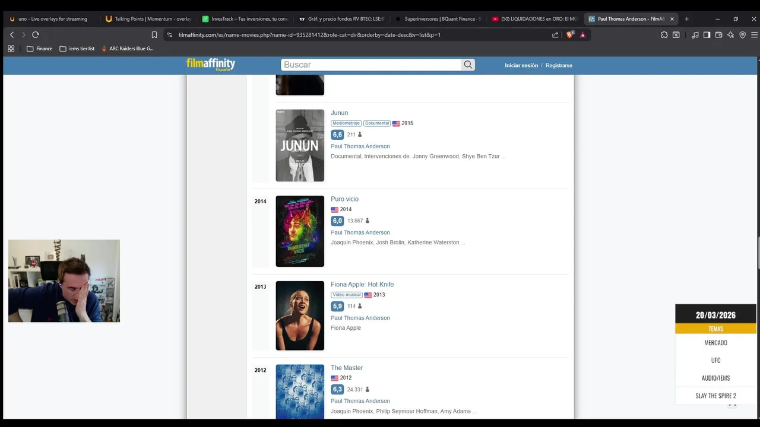Switch to the Superinversores BQuant Finance tab
The width and height of the screenshot is (760, 427).
tap(438, 19)
